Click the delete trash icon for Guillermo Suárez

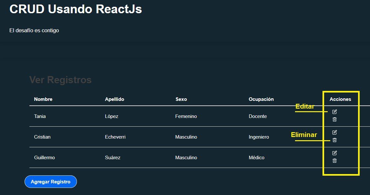point(334,161)
